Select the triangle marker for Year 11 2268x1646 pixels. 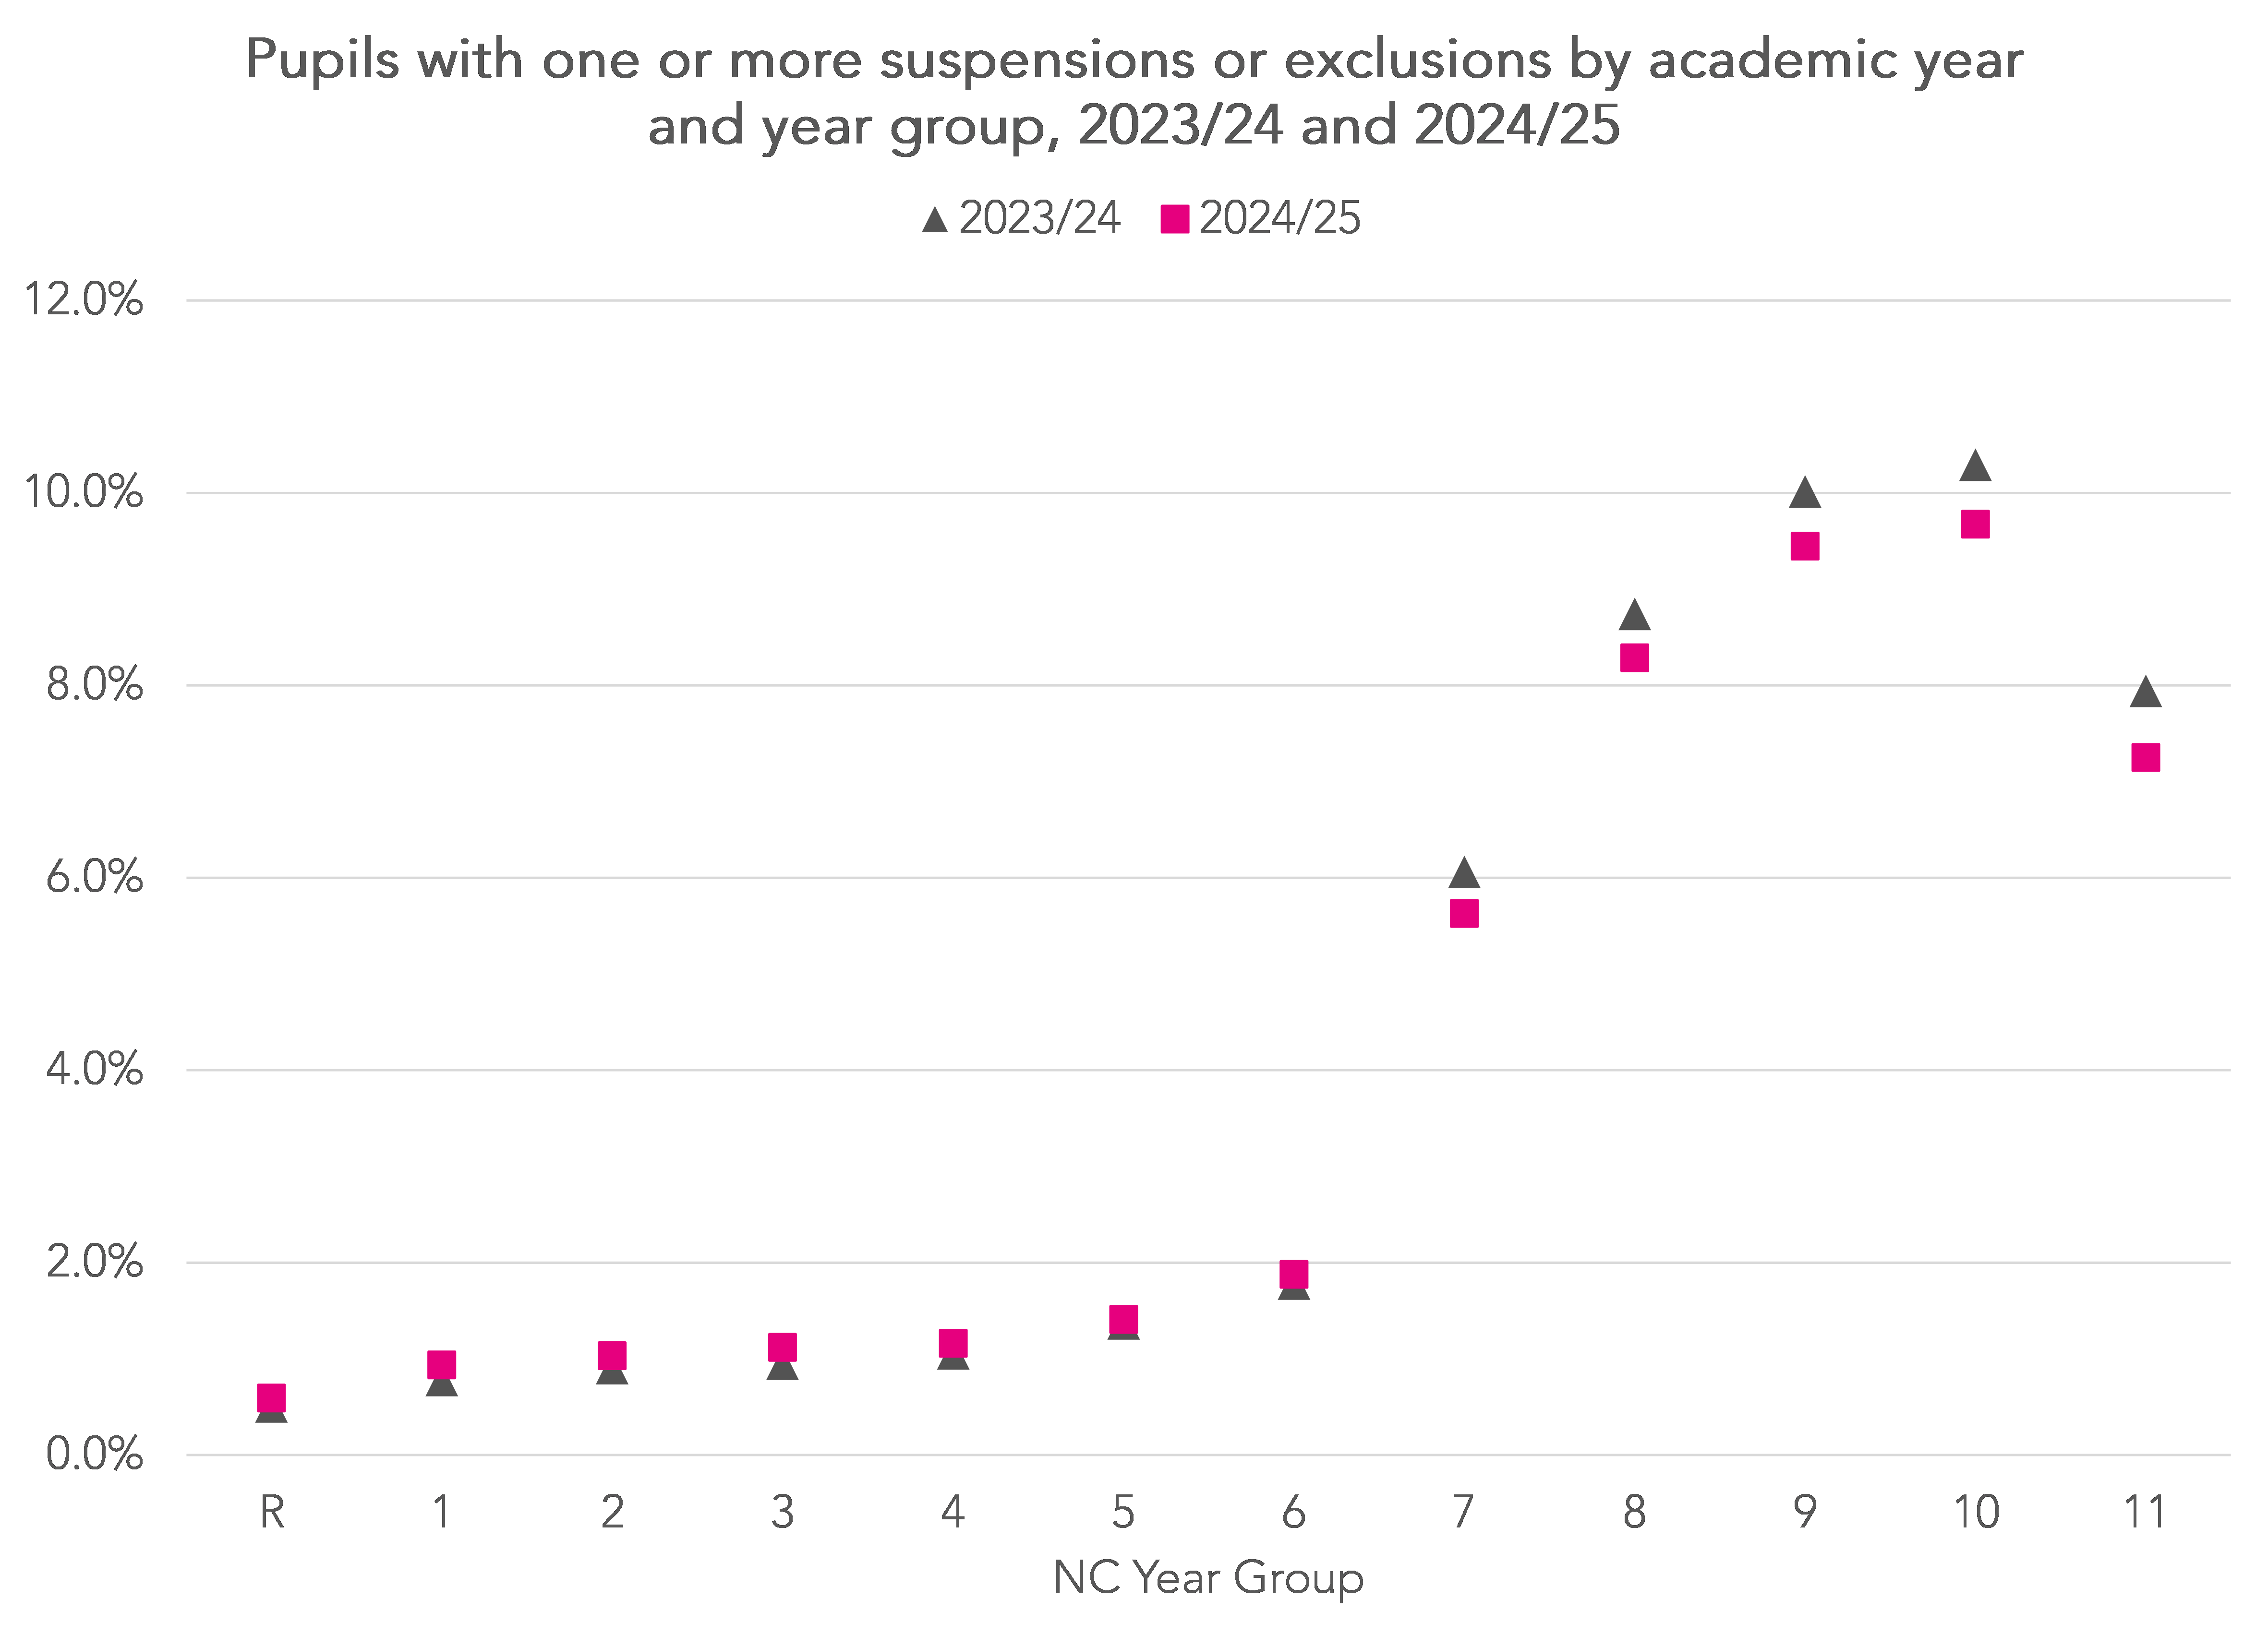[x=2145, y=692]
